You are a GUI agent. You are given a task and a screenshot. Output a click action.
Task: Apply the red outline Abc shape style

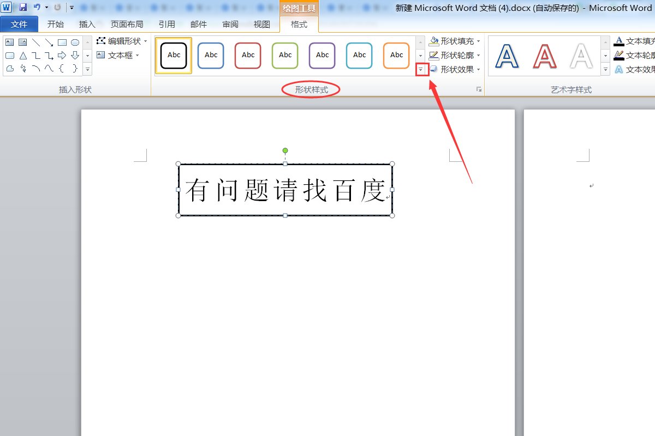pos(248,55)
